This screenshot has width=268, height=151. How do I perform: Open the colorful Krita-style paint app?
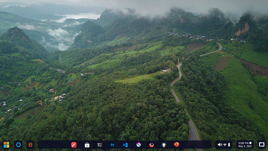138,145
